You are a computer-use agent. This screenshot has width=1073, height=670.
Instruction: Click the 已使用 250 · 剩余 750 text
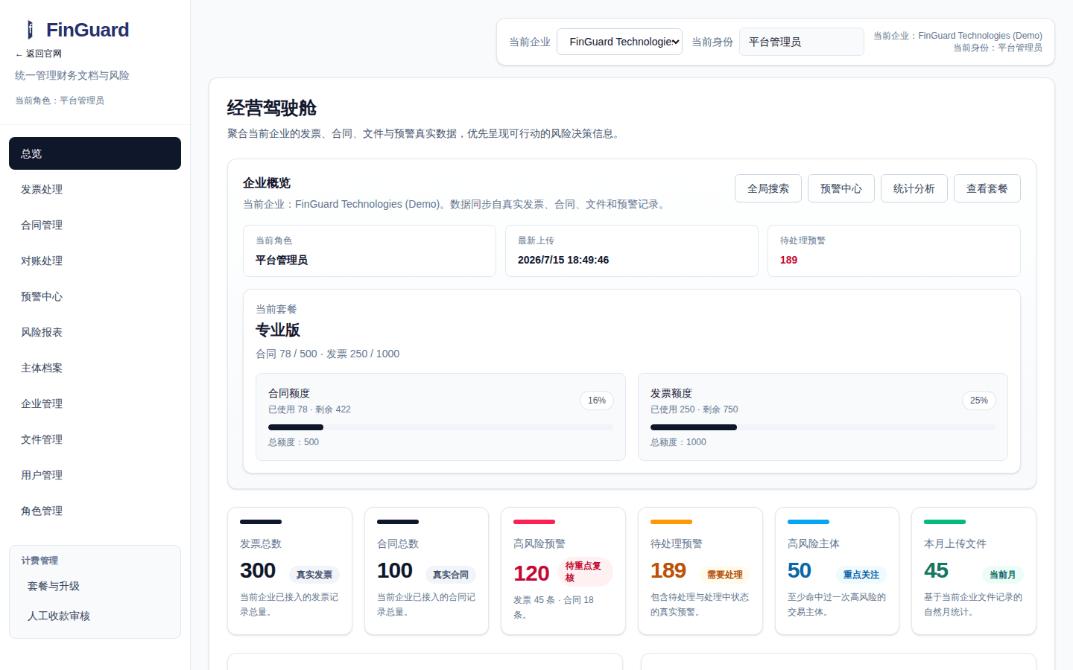[x=694, y=409]
